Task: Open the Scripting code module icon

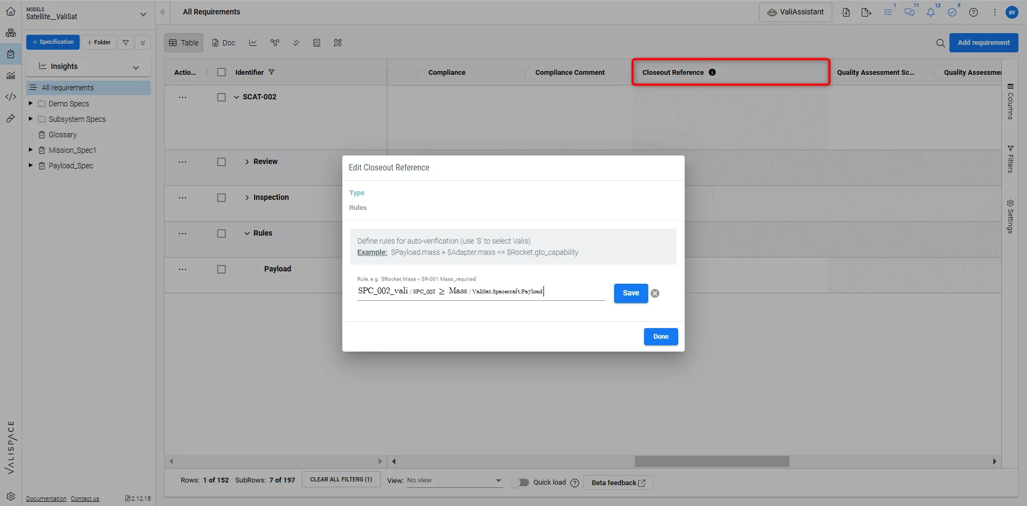Action: tap(11, 97)
